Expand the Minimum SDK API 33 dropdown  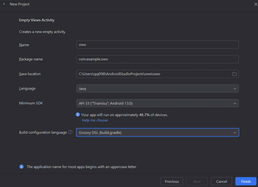[157, 103]
